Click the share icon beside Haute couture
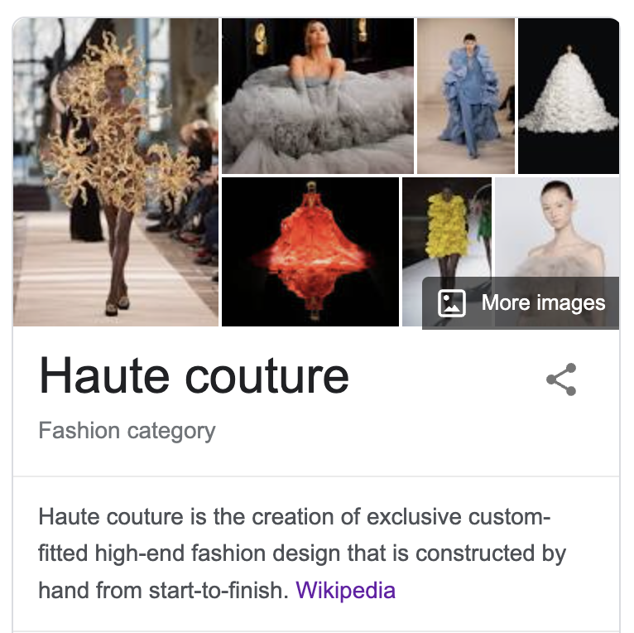The width and height of the screenshot is (634, 633). click(561, 379)
